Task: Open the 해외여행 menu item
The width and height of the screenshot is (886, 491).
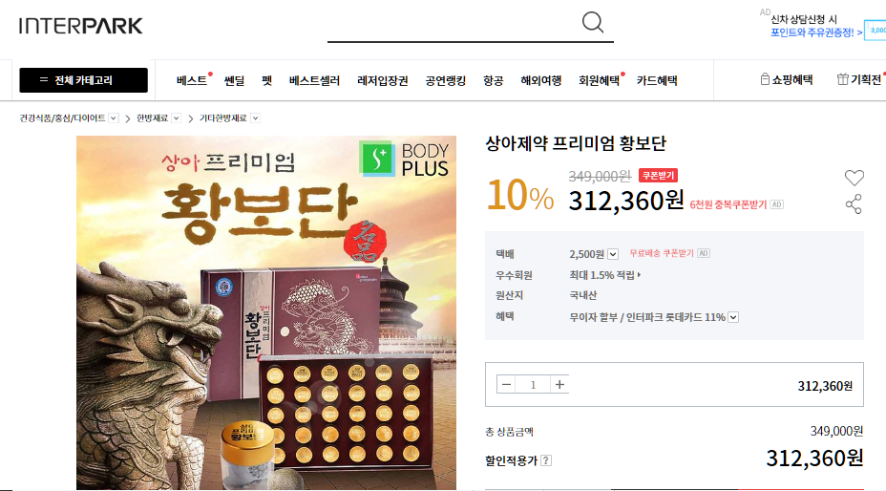Action: click(x=540, y=80)
